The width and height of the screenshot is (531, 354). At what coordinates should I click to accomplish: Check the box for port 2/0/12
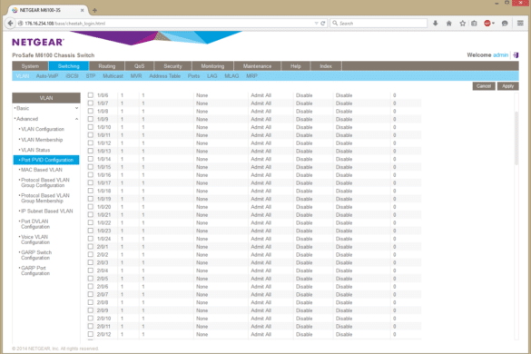[x=91, y=334]
